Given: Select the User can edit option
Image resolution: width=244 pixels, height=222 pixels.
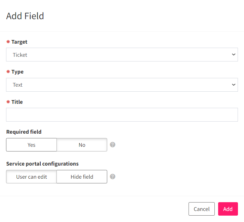Looking at the screenshot, I should [x=32, y=177].
